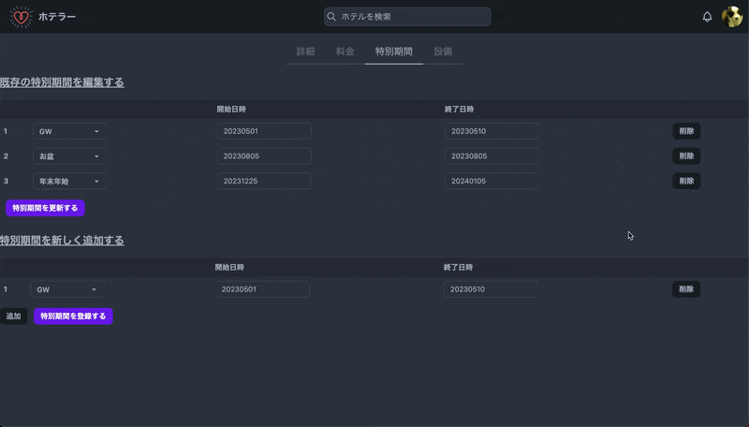Switch to the 設備 tab
This screenshot has height=427, width=749.
click(x=443, y=52)
